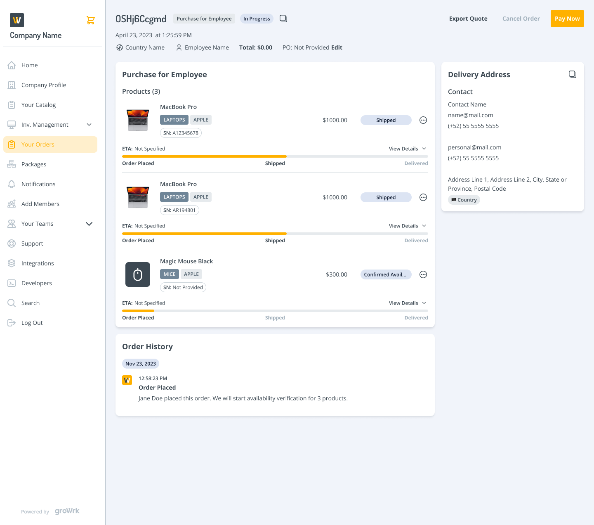594x525 pixels.
Task: Expand View Details for the first MacBook Pro
Action: click(x=407, y=149)
